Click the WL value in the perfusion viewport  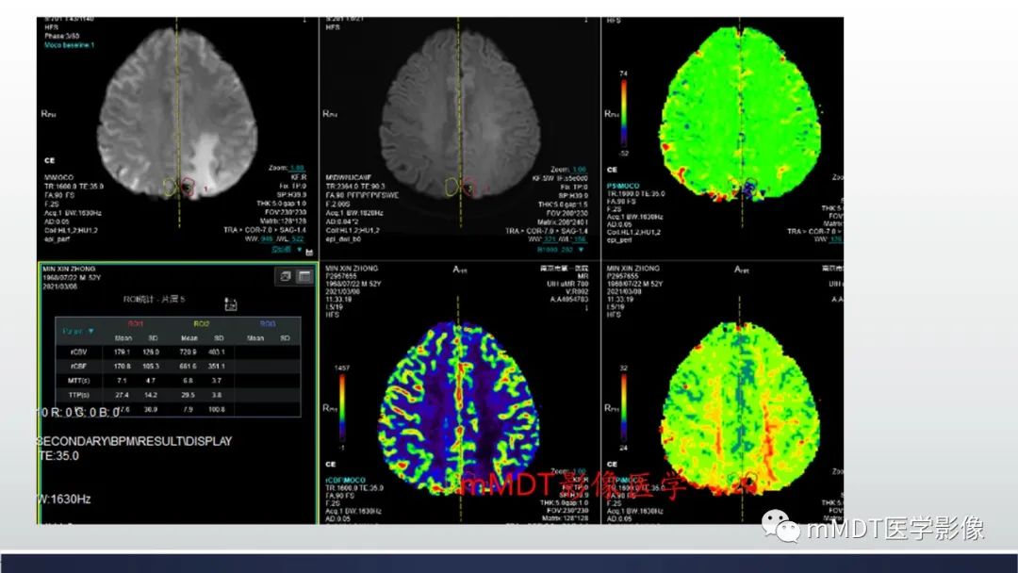pos(297,239)
